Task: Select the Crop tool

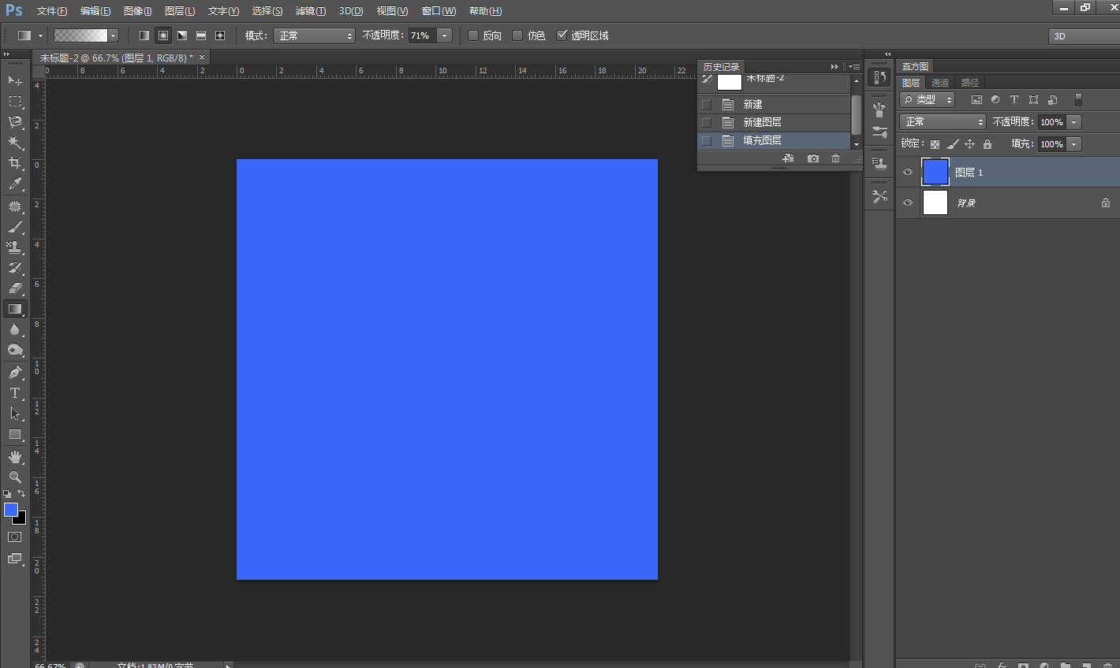Action: click(x=15, y=163)
